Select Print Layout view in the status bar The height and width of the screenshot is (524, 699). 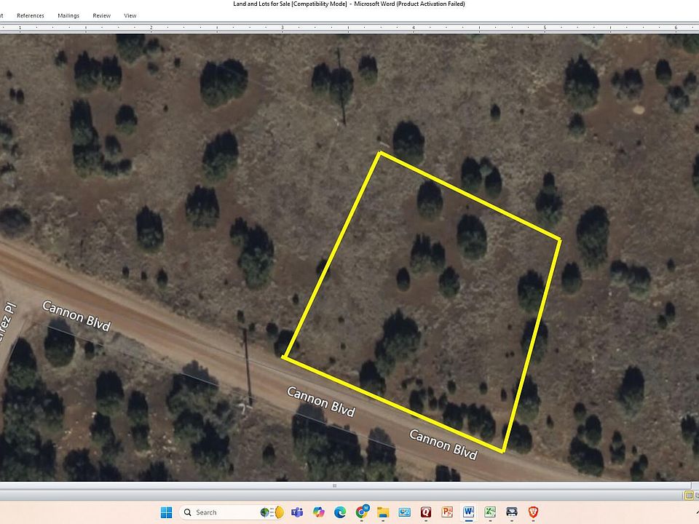(x=689, y=496)
